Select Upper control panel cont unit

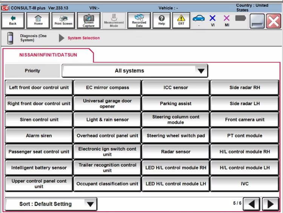coord(39,184)
